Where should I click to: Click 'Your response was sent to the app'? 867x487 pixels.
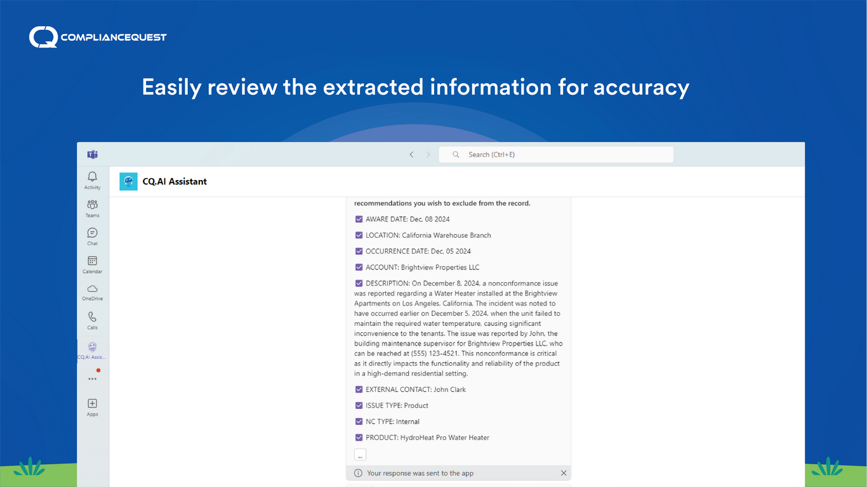click(420, 473)
